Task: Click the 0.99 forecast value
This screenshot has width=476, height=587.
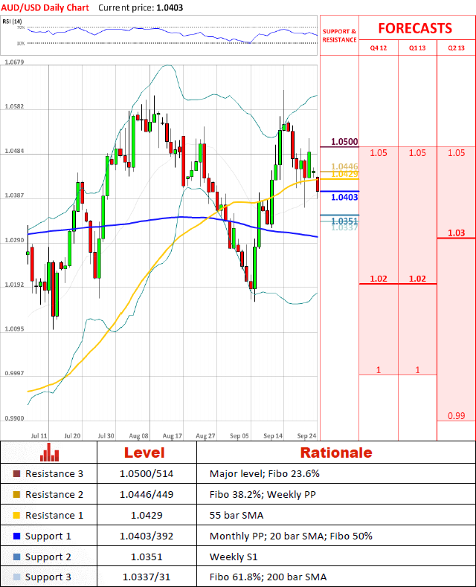Action: 457,415
